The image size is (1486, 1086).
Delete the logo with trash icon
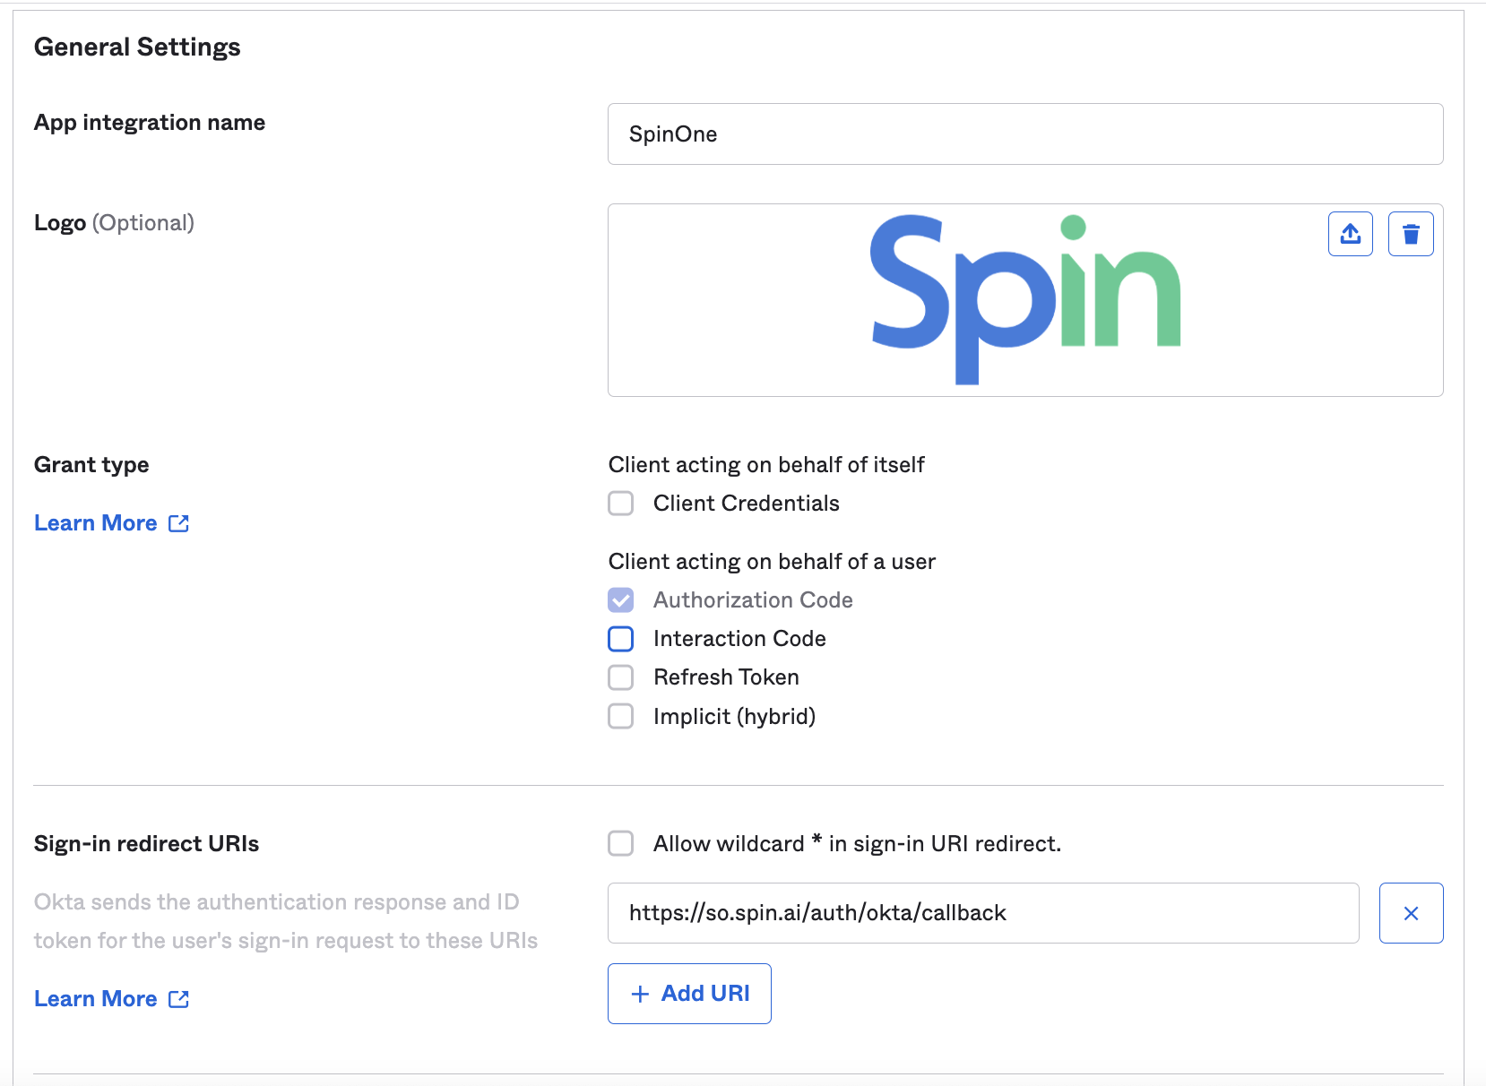(1411, 234)
